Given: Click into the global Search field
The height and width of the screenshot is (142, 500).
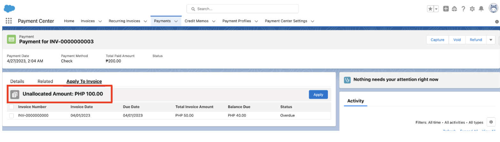Looking at the screenshot, I should click(243, 9).
